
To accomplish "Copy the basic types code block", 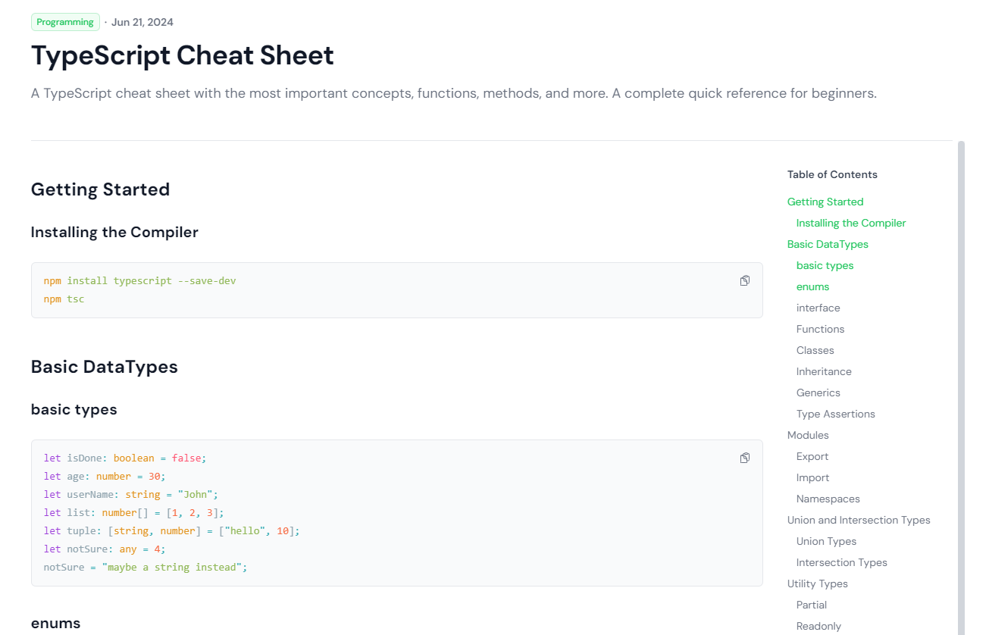I will 744,458.
